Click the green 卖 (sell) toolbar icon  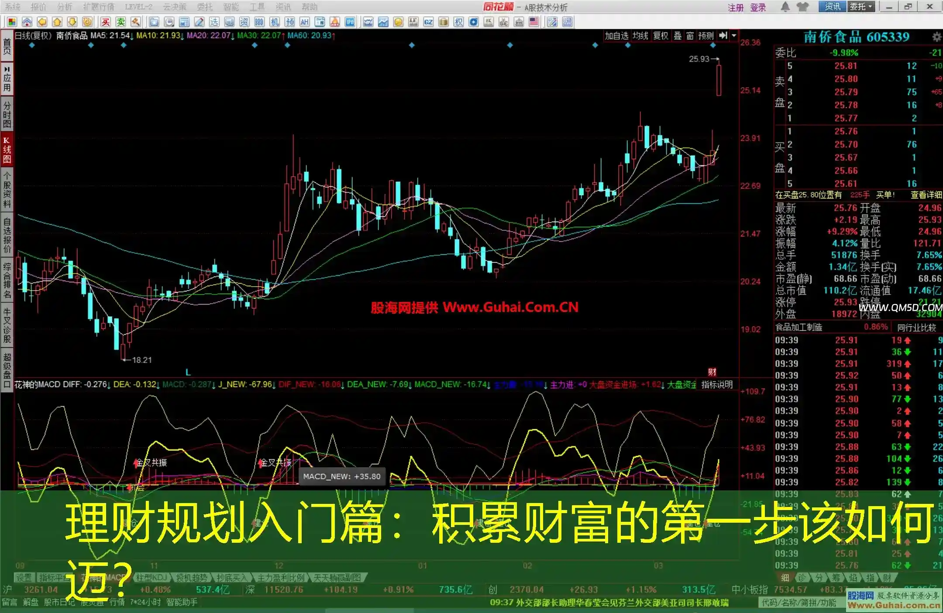click(121, 22)
